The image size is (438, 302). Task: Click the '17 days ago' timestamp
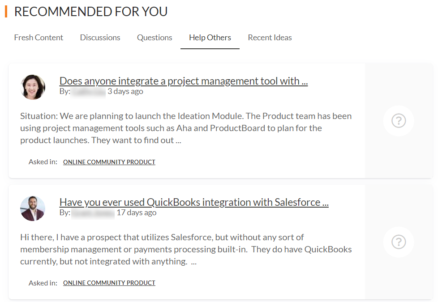(137, 213)
